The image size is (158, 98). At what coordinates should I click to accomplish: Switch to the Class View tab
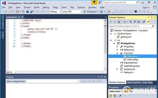coord(147,83)
